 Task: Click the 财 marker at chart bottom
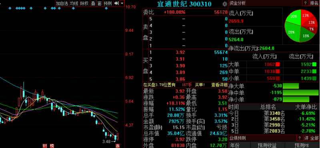pos(45,146)
